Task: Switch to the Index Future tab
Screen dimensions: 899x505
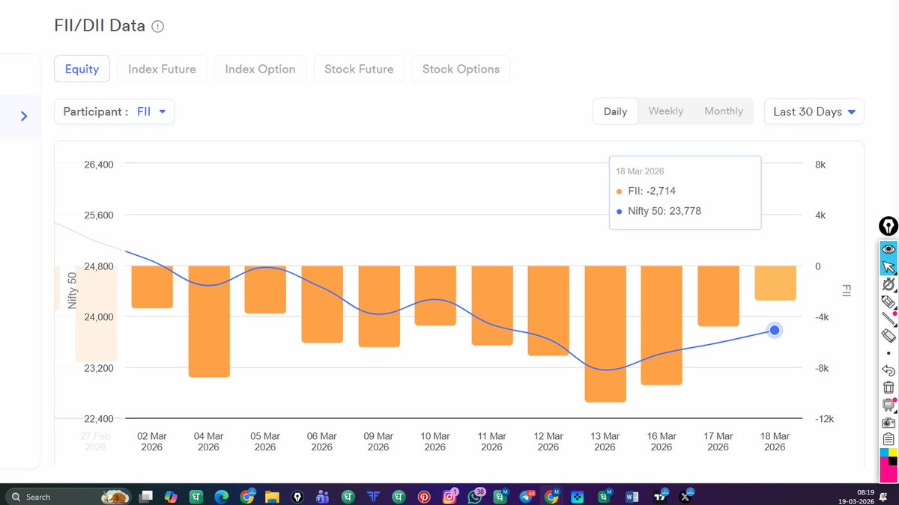Action: click(162, 69)
